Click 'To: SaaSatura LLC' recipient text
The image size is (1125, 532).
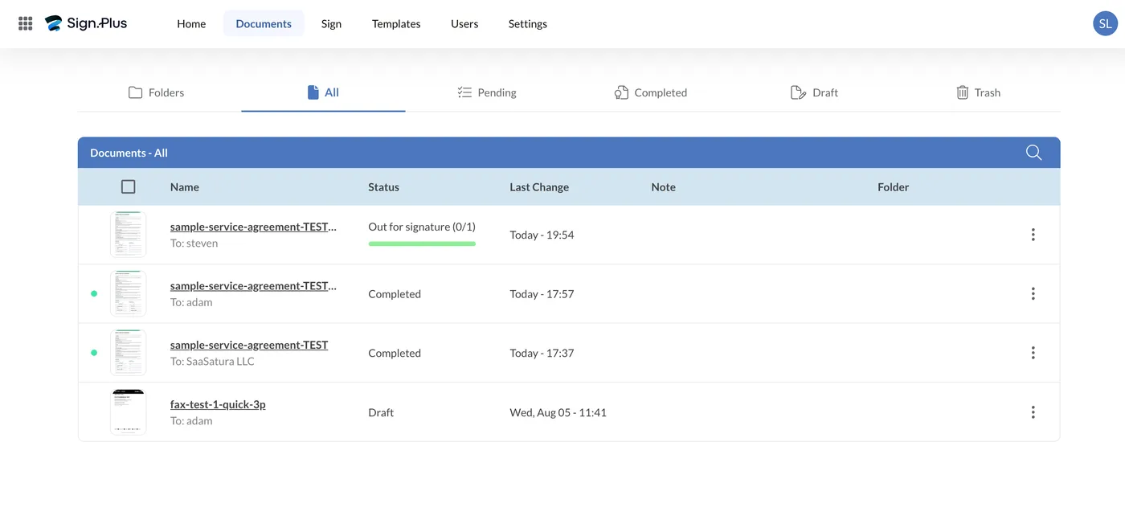pos(212,362)
